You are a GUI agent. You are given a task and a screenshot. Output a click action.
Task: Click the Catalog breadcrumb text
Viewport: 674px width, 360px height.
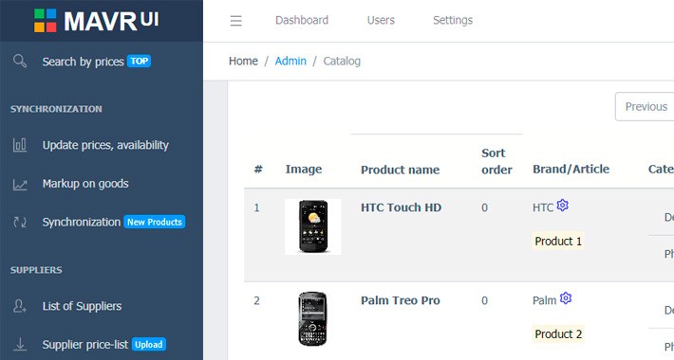(342, 61)
